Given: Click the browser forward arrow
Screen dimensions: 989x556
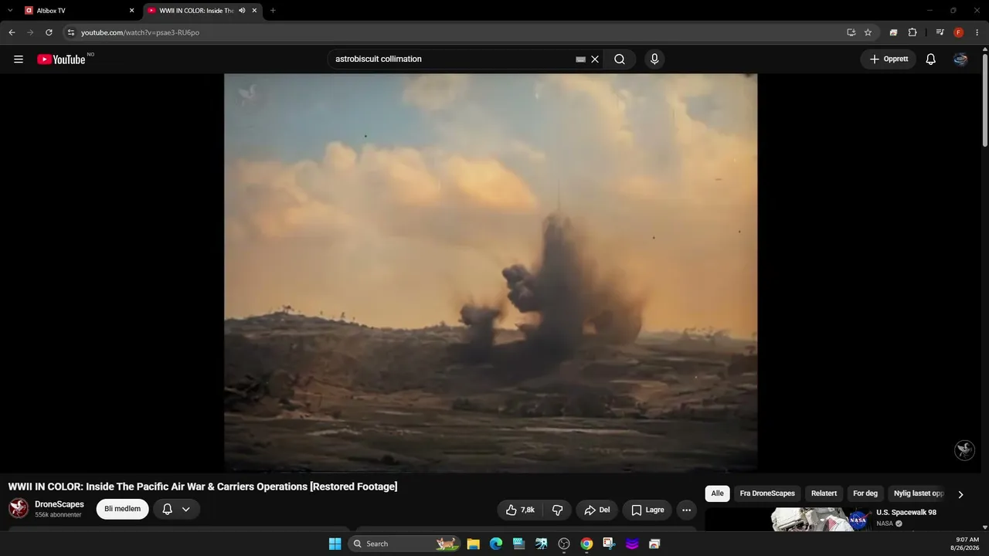Looking at the screenshot, I should (x=30, y=32).
